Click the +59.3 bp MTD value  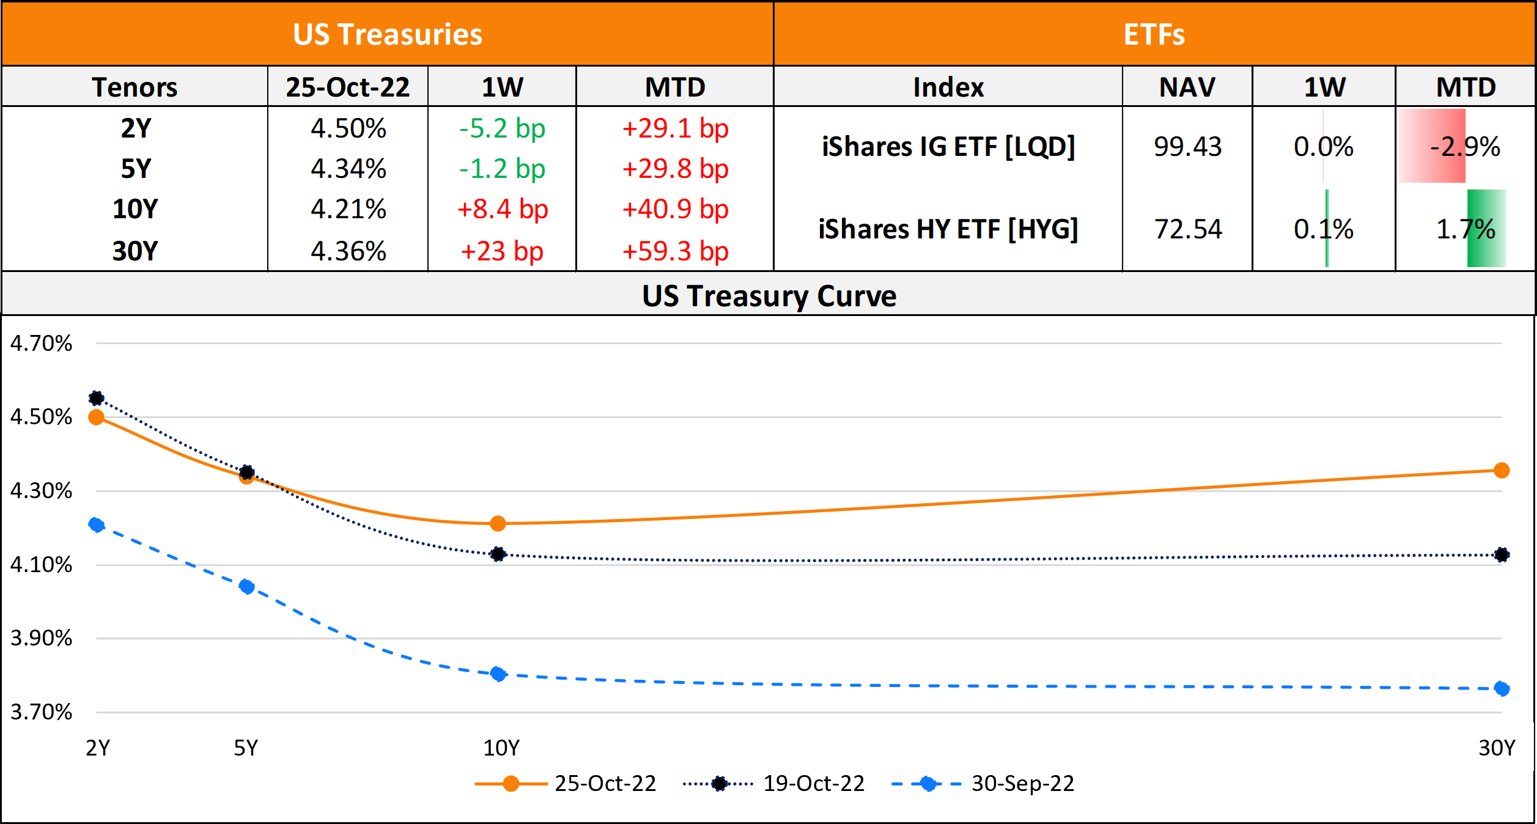(x=675, y=251)
